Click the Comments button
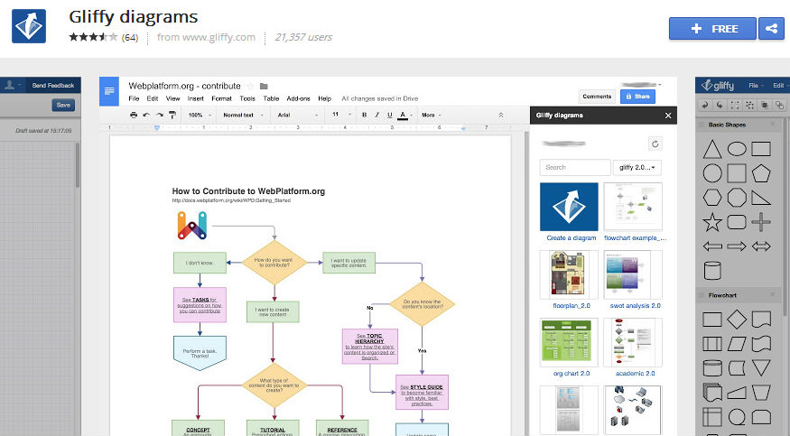790x436 pixels. pyautogui.click(x=597, y=97)
